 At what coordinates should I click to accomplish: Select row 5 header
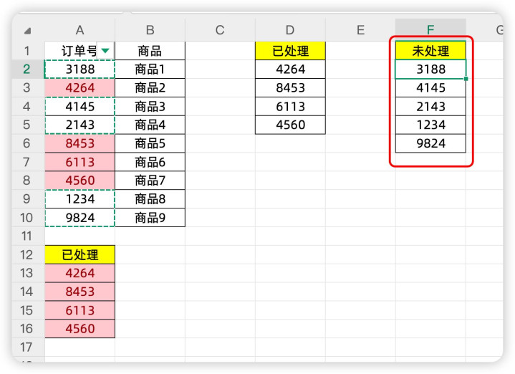coord(28,125)
